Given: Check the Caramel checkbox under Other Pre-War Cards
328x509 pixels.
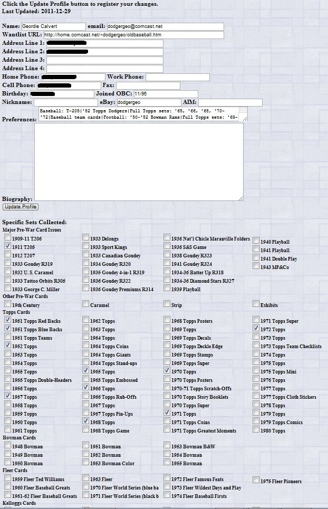Looking at the screenshot, I should pos(85,304).
